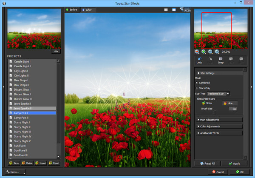255x178 pixels.
Task: Click the zoom out magnifier icon
Action: (197, 52)
